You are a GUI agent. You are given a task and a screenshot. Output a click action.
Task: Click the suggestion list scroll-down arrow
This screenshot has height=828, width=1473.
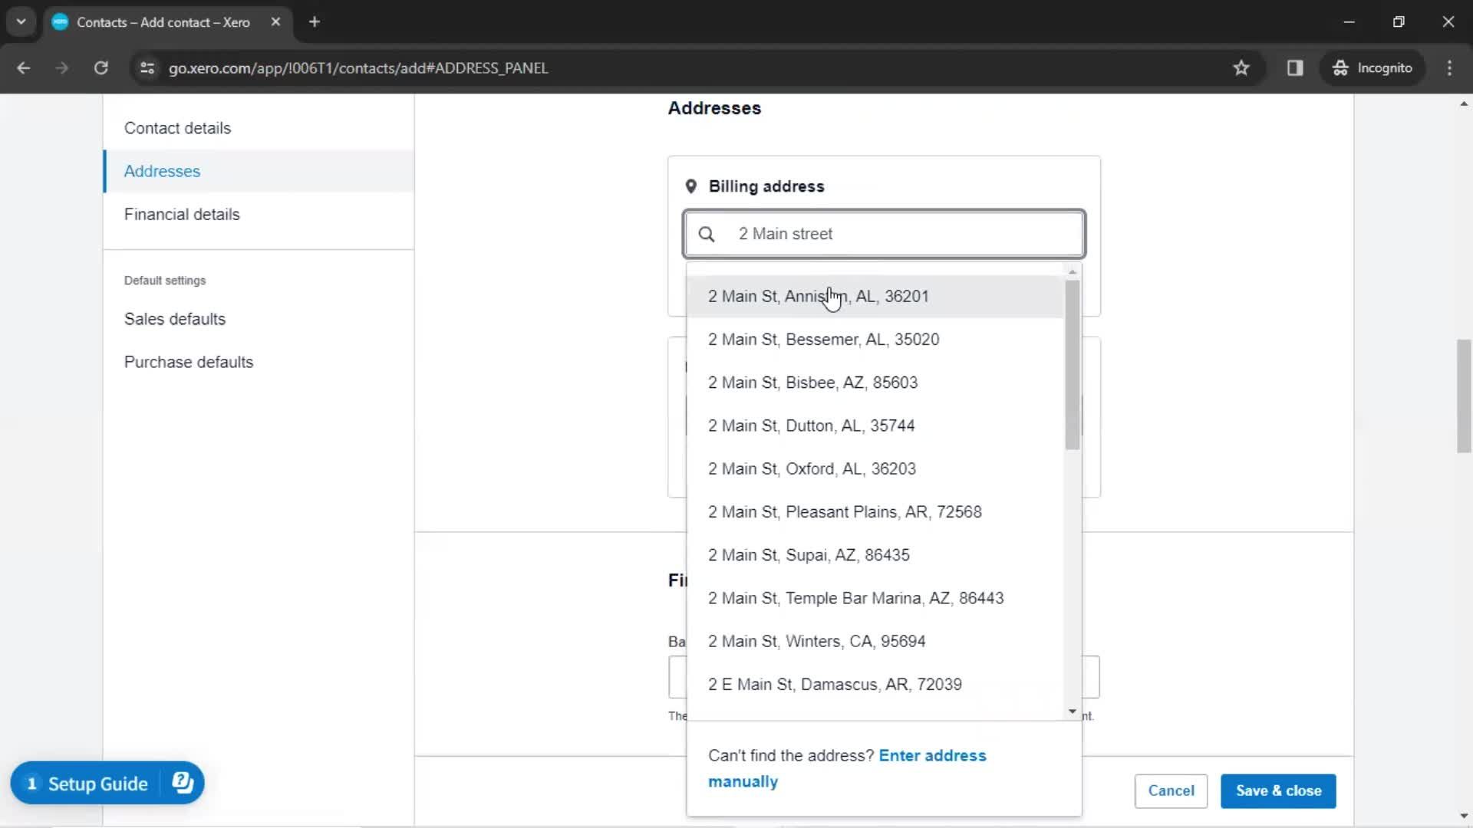click(x=1073, y=712)
